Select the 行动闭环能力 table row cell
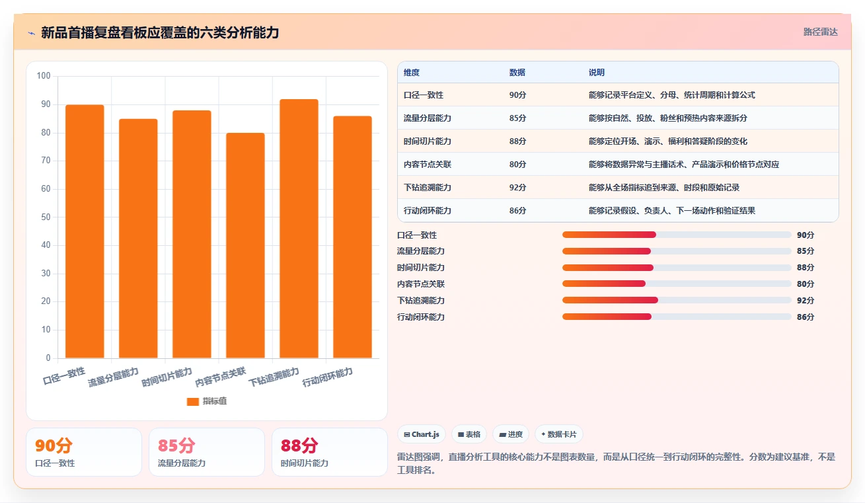865x503 pixels. [428, 211]
